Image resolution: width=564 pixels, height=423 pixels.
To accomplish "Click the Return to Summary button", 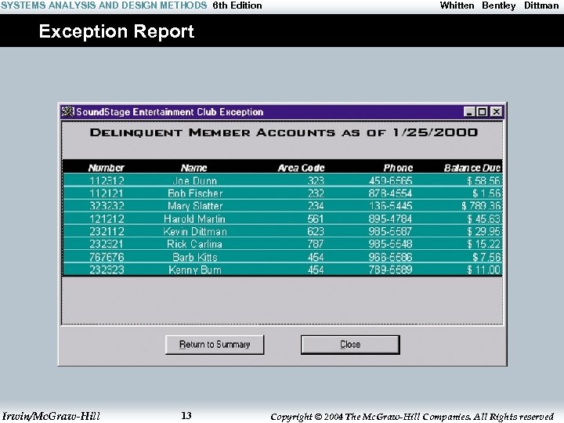I will 215,345.
